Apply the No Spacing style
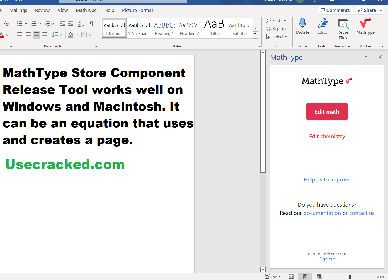Viewport: 388px width, 280px height. pos(139,28)
